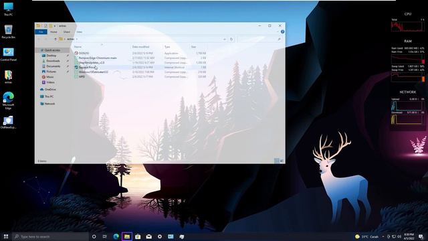The image size is (428, 241).
Task: Show hidden system tray icons
Action: (383, 236)
